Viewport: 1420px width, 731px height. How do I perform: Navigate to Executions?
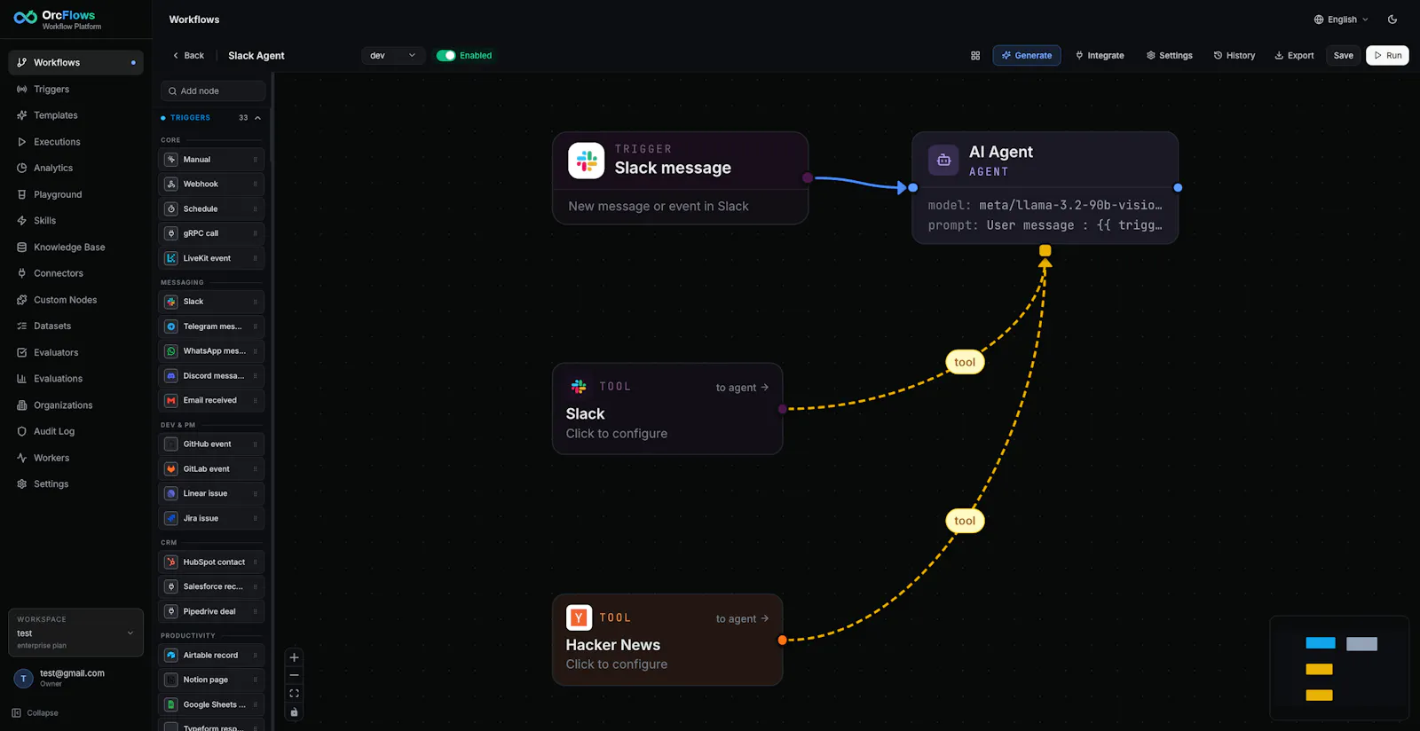click(x=75, y=142)
